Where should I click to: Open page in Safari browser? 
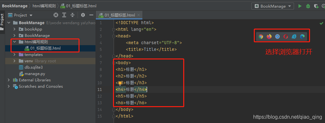[277, 37]
